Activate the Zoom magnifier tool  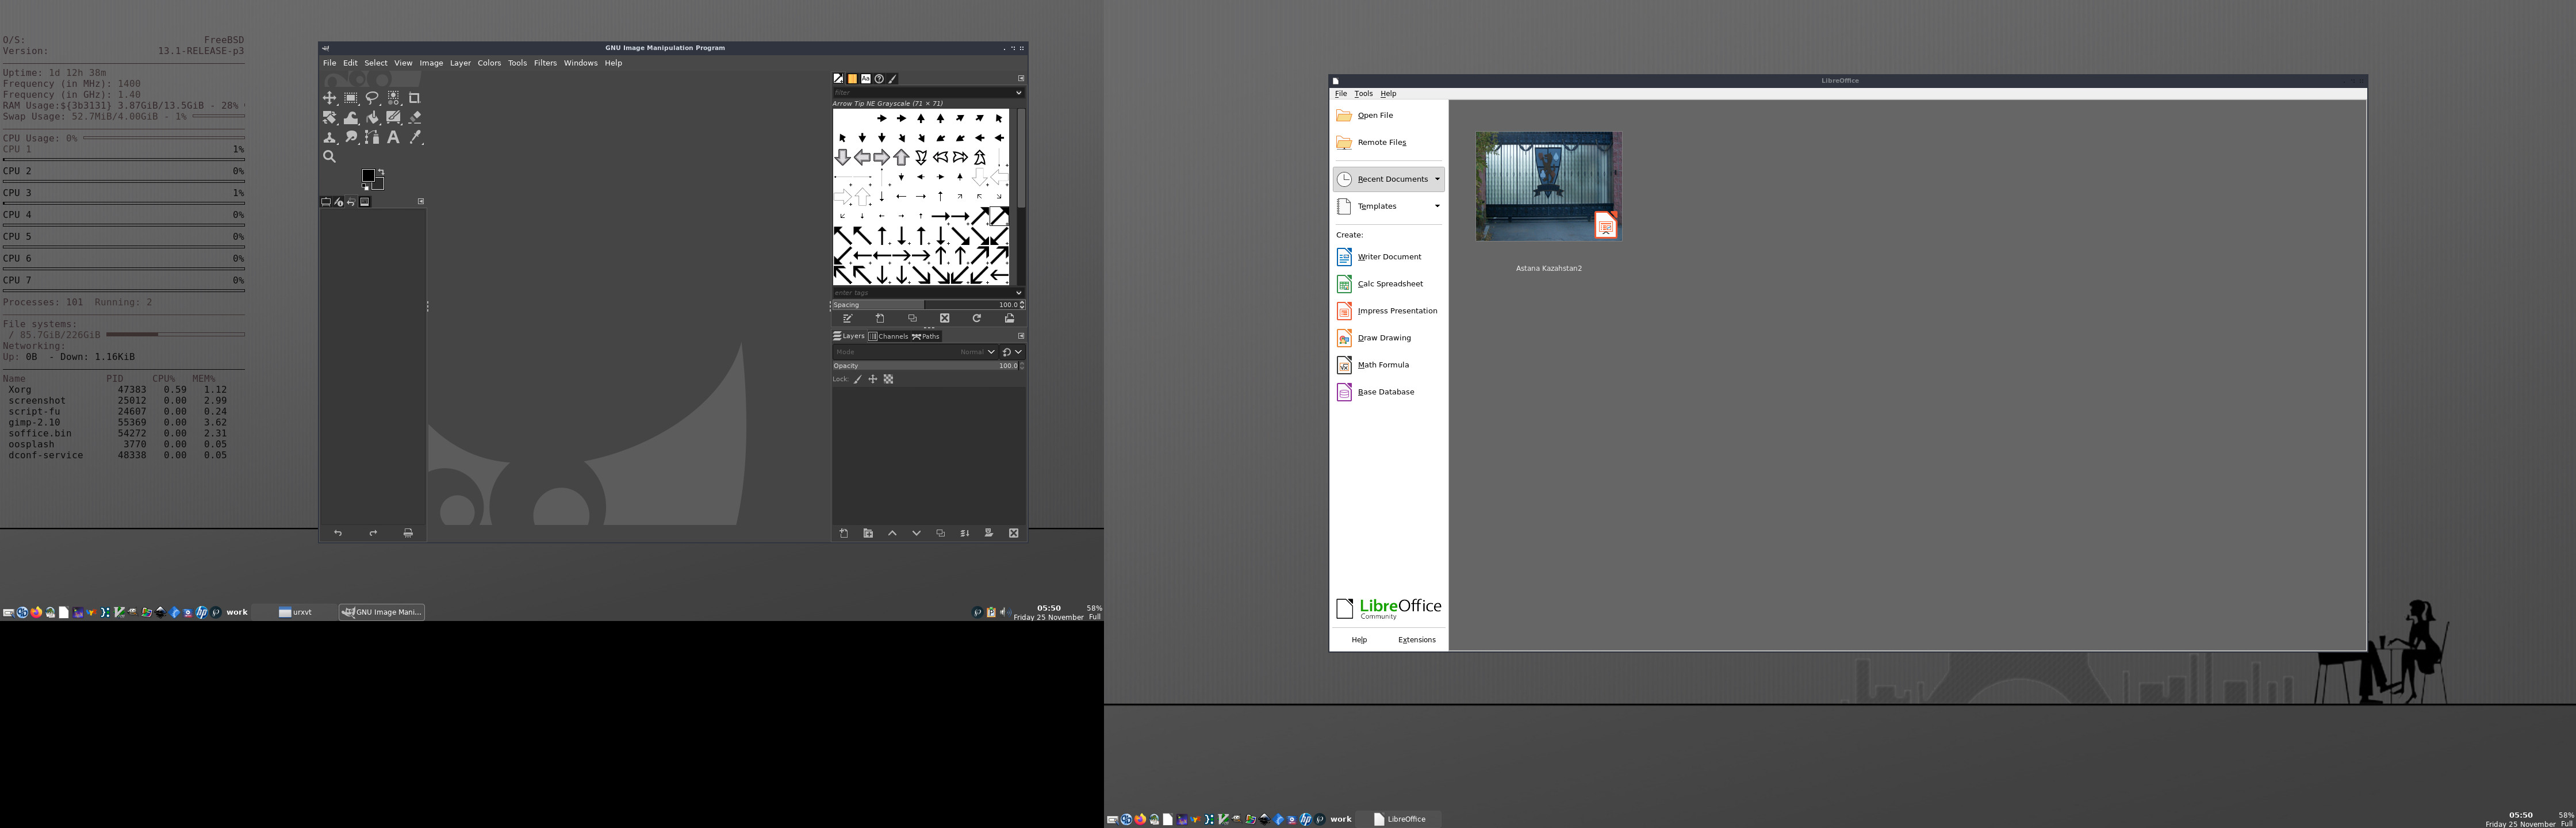(x=329, y=156)
